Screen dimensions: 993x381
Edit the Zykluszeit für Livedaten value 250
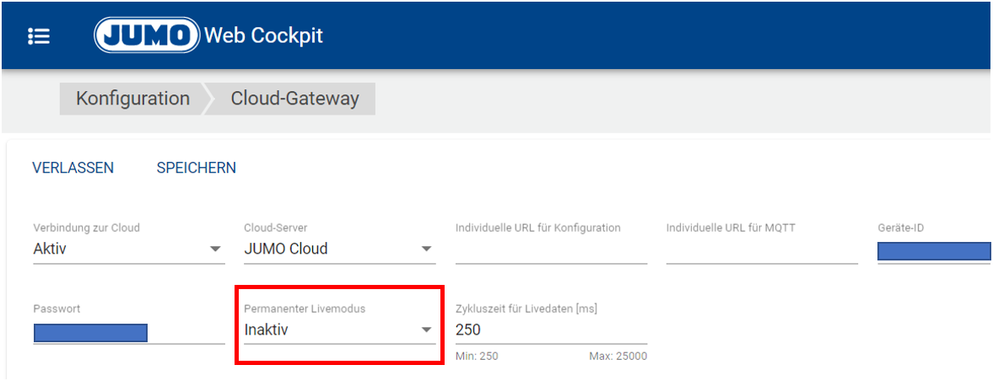coord(468,330)
